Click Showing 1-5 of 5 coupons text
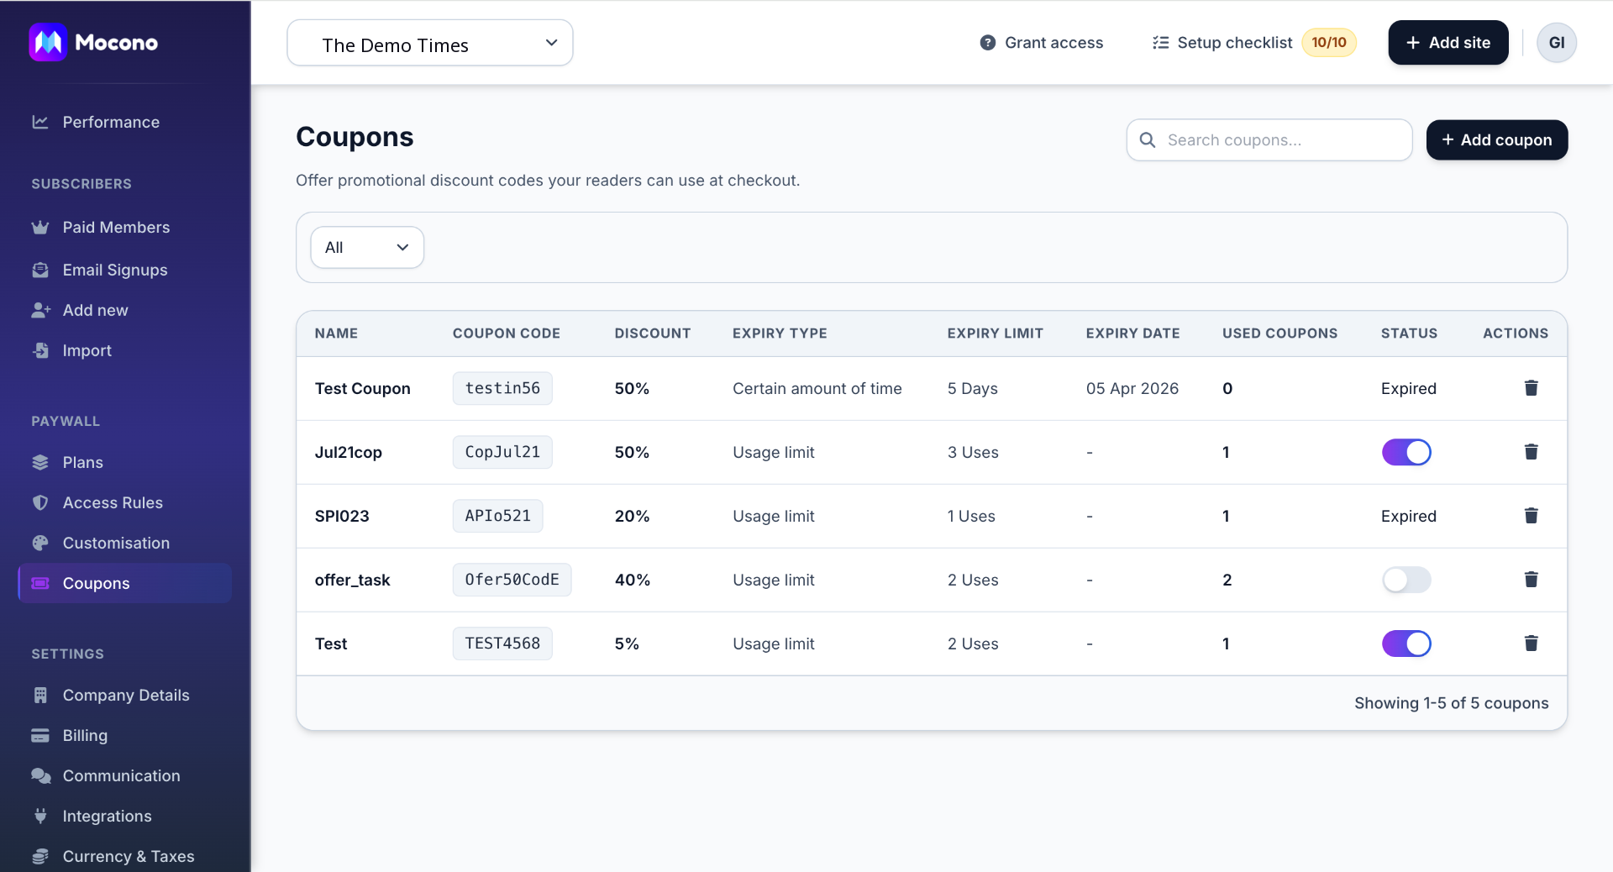Image resolution: width=1613 pixels, height=872 pixels. tap(1451, 703)
